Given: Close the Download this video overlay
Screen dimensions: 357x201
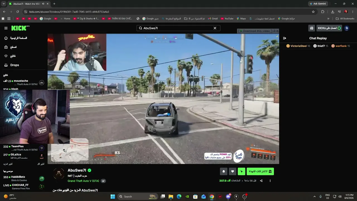Looking at the screenshot, I should tap(277, 31).
